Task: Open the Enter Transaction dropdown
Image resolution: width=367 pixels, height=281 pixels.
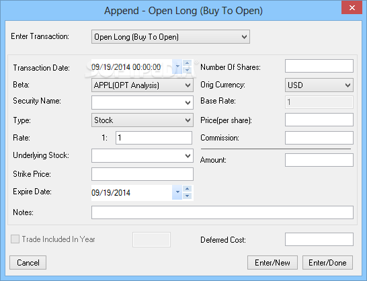Action: click(171, 37)
